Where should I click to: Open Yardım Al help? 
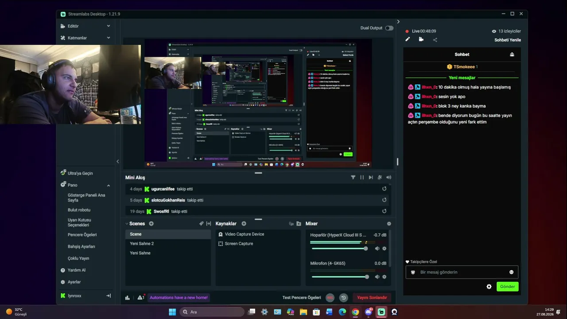coord(77,270)
